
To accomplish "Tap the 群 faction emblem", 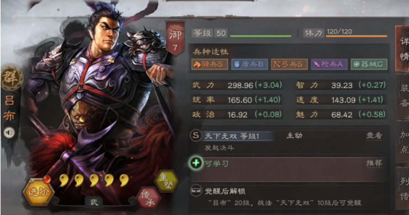I will tap(12, 78).
